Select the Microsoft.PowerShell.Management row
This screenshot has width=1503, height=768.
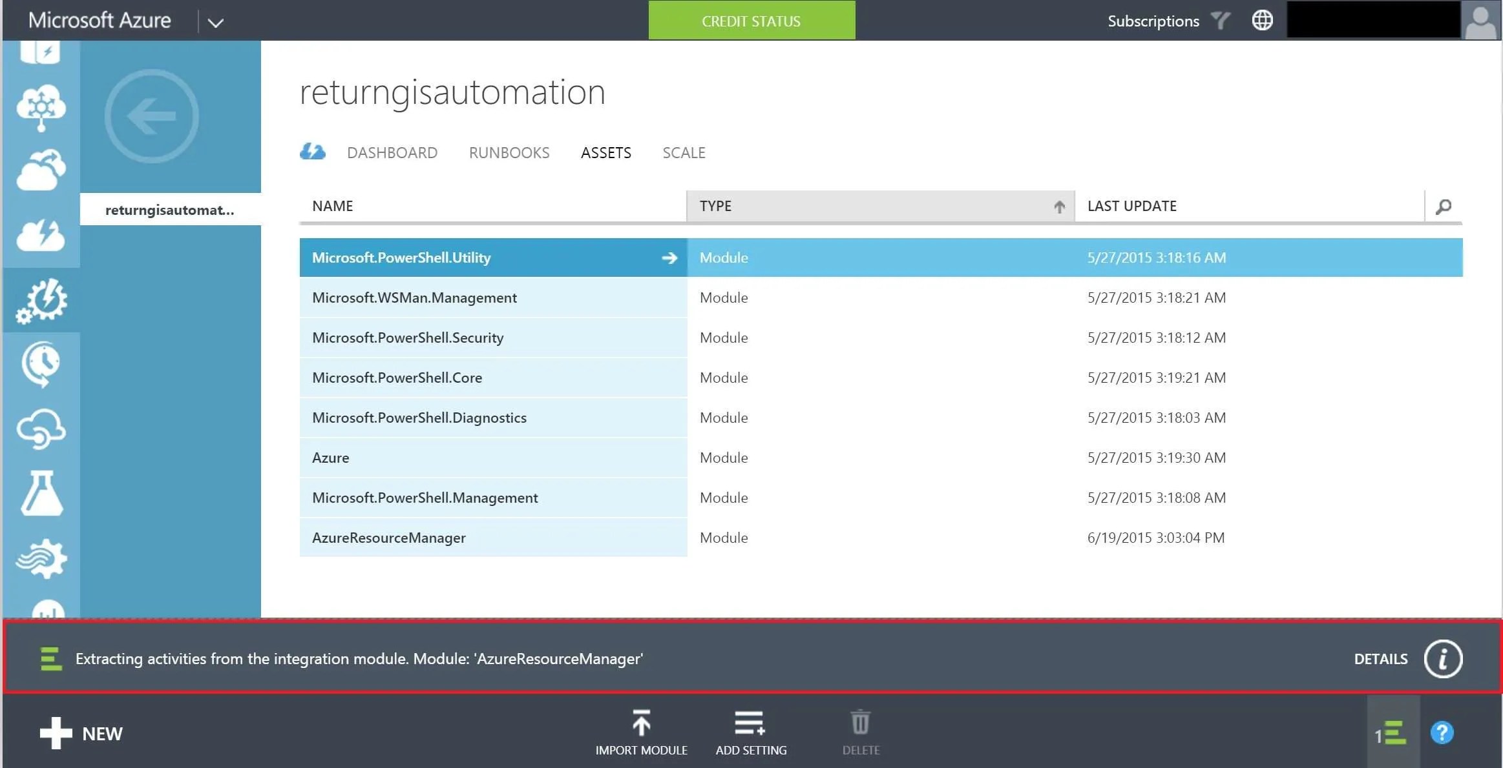point(881,498)
